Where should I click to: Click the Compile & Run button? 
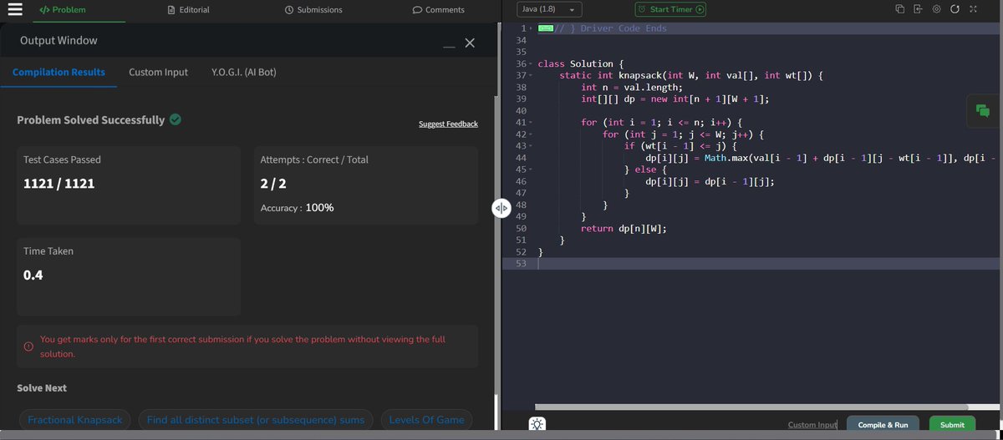[x=883, y=425]
